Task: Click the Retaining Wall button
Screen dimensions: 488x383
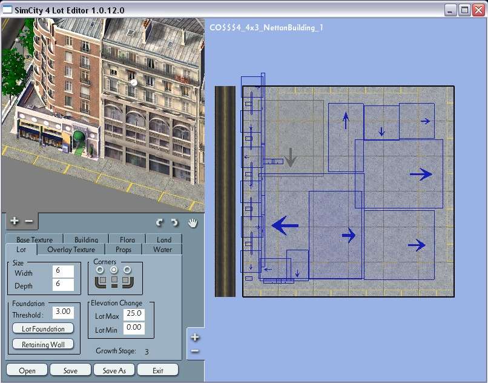Action: (x=43, y=344)
